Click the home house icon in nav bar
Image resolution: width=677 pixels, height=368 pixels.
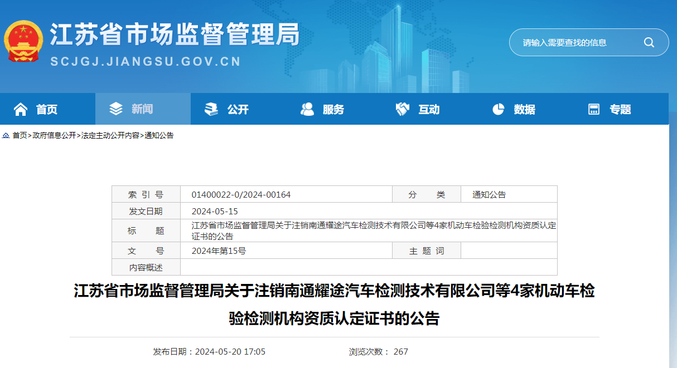(21, 109)
